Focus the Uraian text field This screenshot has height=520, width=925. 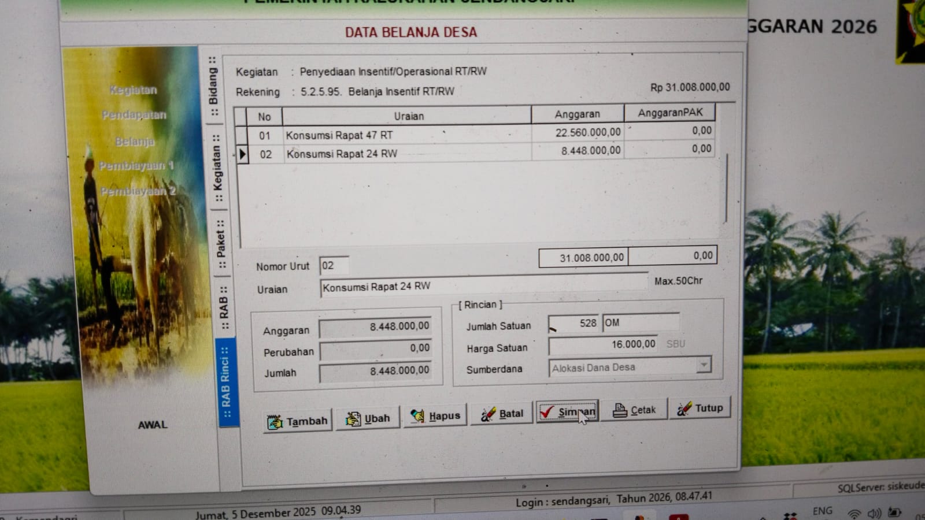[483, 285]
